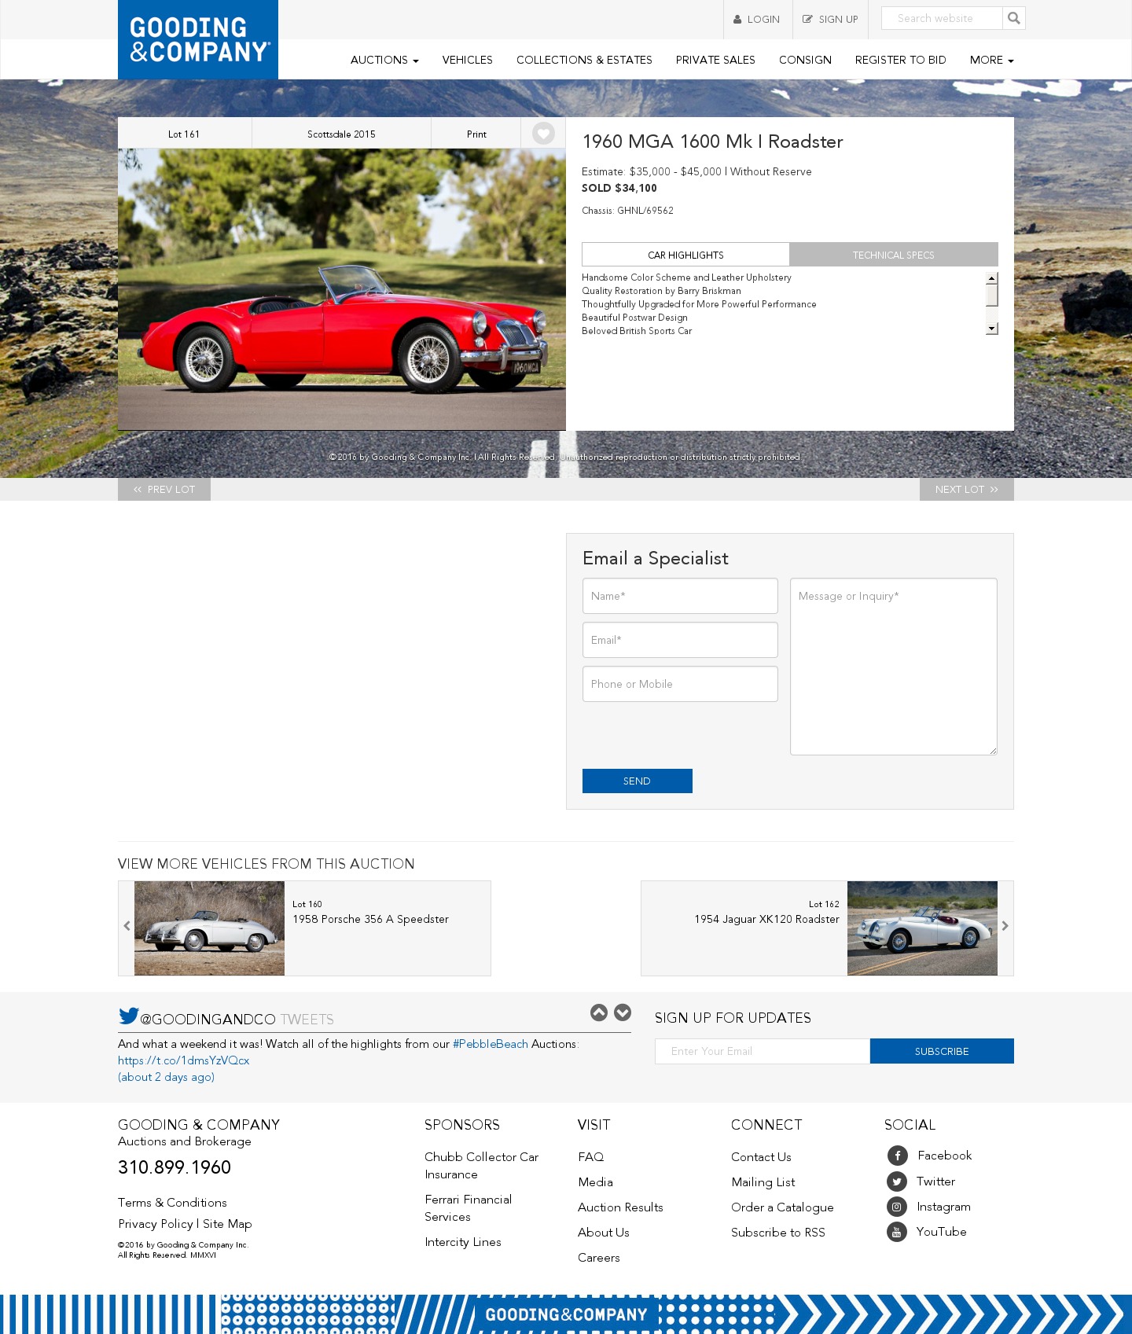Open the Facebook social icon
The width and height of the screenshot is (1132, 1334).
[897, 1156]
